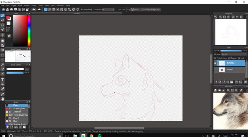The image size is (248, 137).
Task: Open the Layer menu
Action: (x=14, y=6)
